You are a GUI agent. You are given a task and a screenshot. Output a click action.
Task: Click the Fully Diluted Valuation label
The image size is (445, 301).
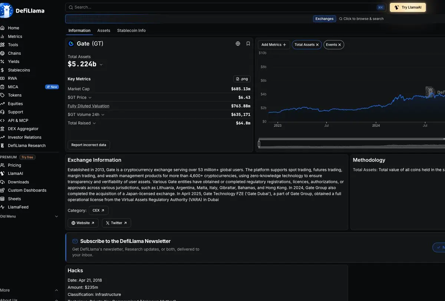coord(88,106)
